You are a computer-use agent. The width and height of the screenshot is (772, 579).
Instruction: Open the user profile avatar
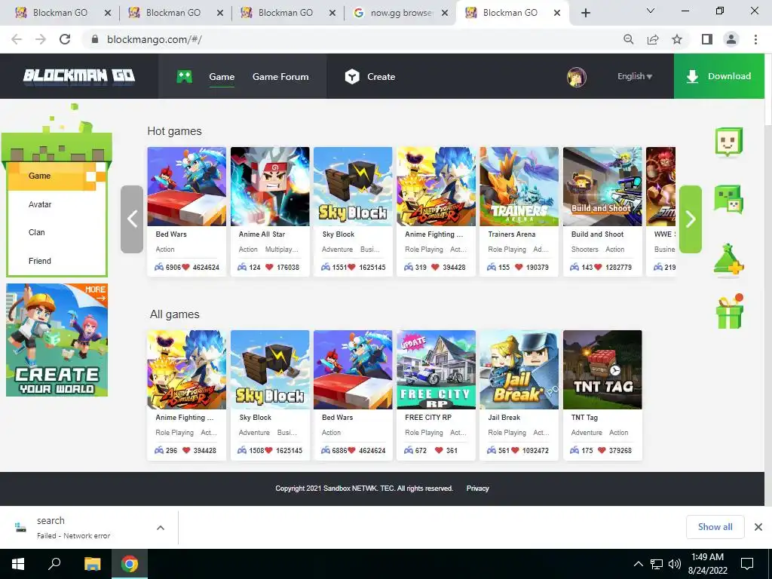click(577, 77)
